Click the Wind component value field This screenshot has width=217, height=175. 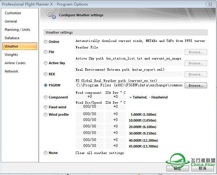89,97
